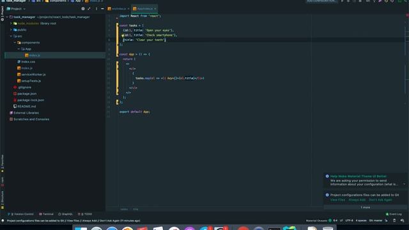409x230 pixels.
Task: Open the Structure side tool window button
Action: [3, 200]
